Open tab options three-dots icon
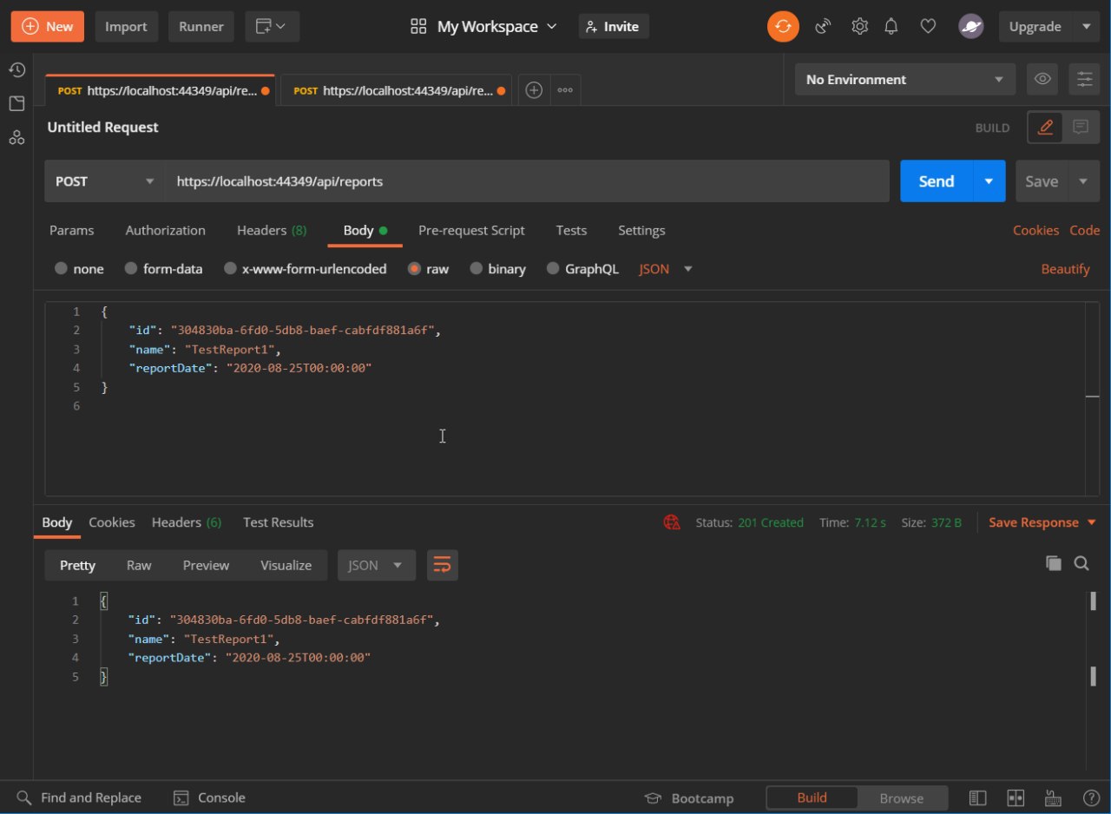This screenshot has height=814, width=1111. 565,90
